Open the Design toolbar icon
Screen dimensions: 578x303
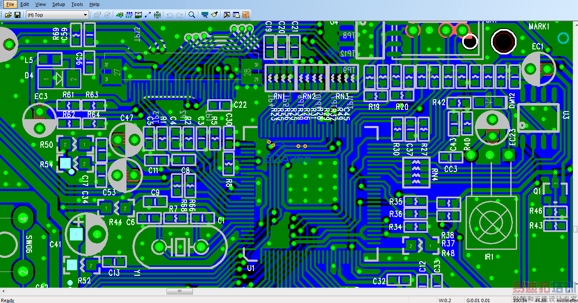(x=129, y=15)
